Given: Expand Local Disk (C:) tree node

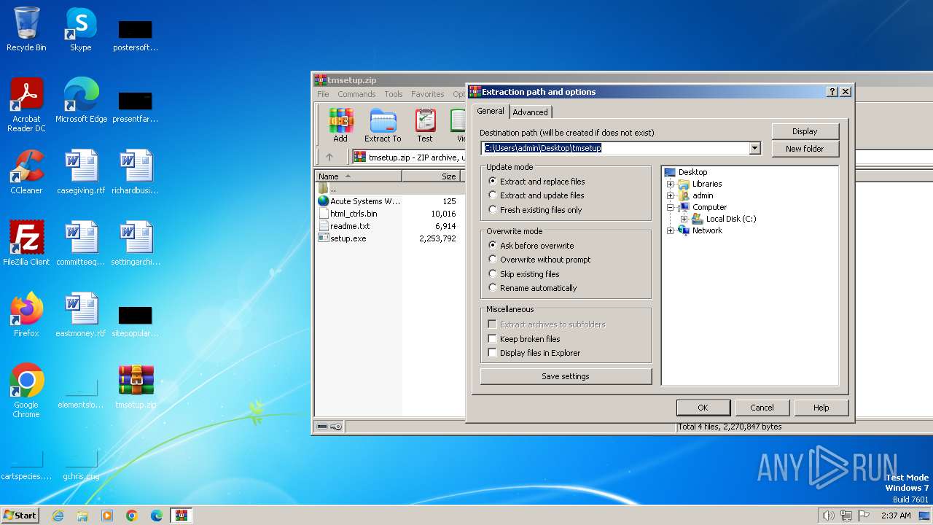Looking at the screenshot, I should click(x=684, y=219).
